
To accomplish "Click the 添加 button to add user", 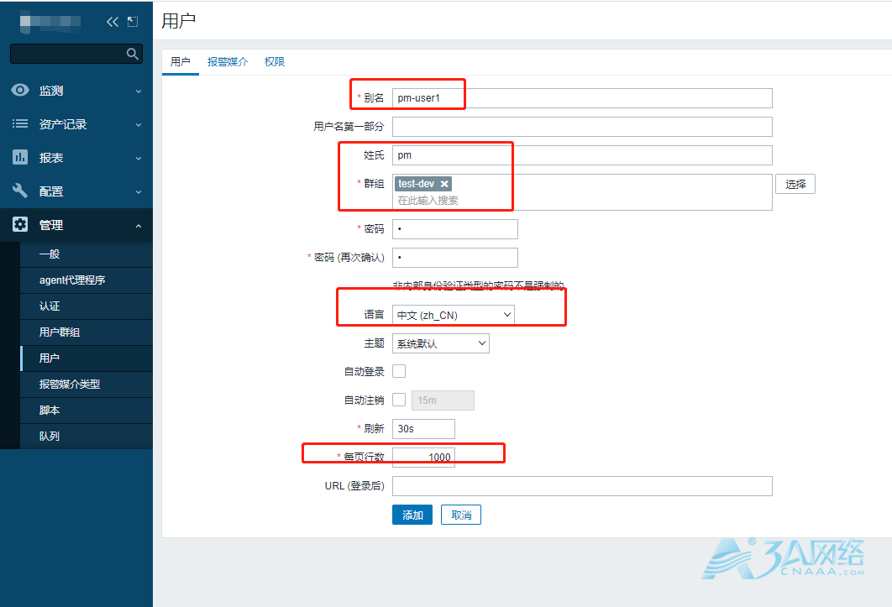I will [412, 515].
